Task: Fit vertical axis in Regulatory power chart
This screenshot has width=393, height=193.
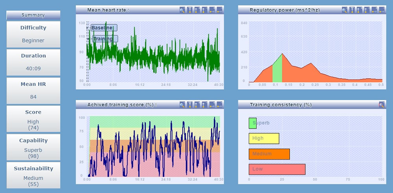Action: point(352,10)
